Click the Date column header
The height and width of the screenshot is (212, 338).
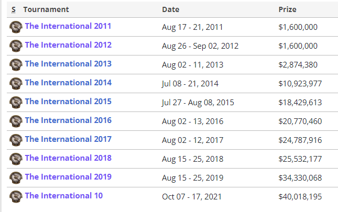pos(171,9)
